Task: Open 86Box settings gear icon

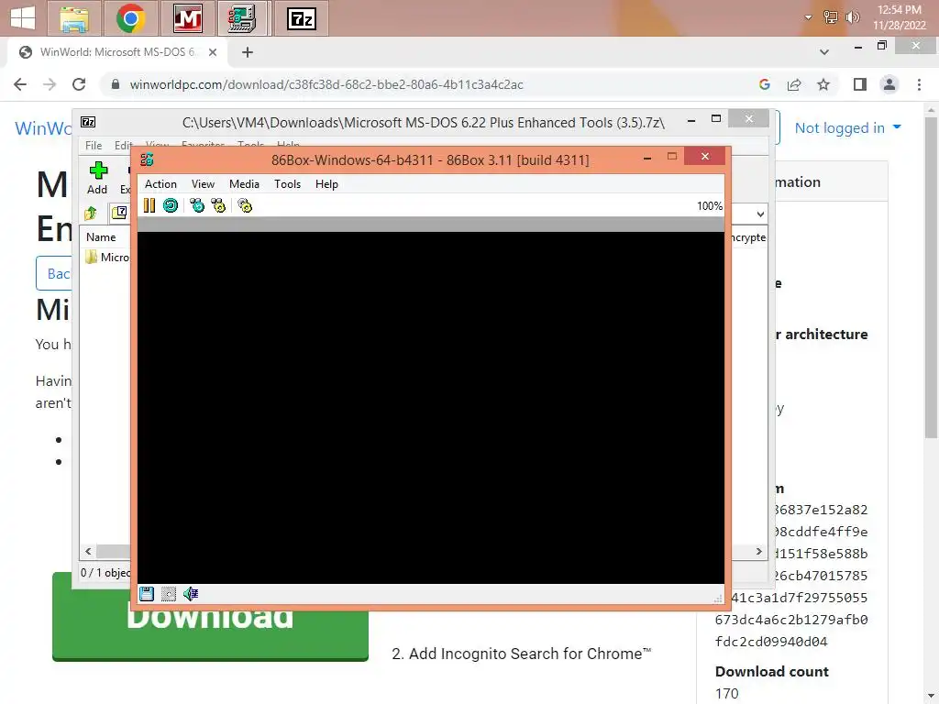Action: coord(245,206)
